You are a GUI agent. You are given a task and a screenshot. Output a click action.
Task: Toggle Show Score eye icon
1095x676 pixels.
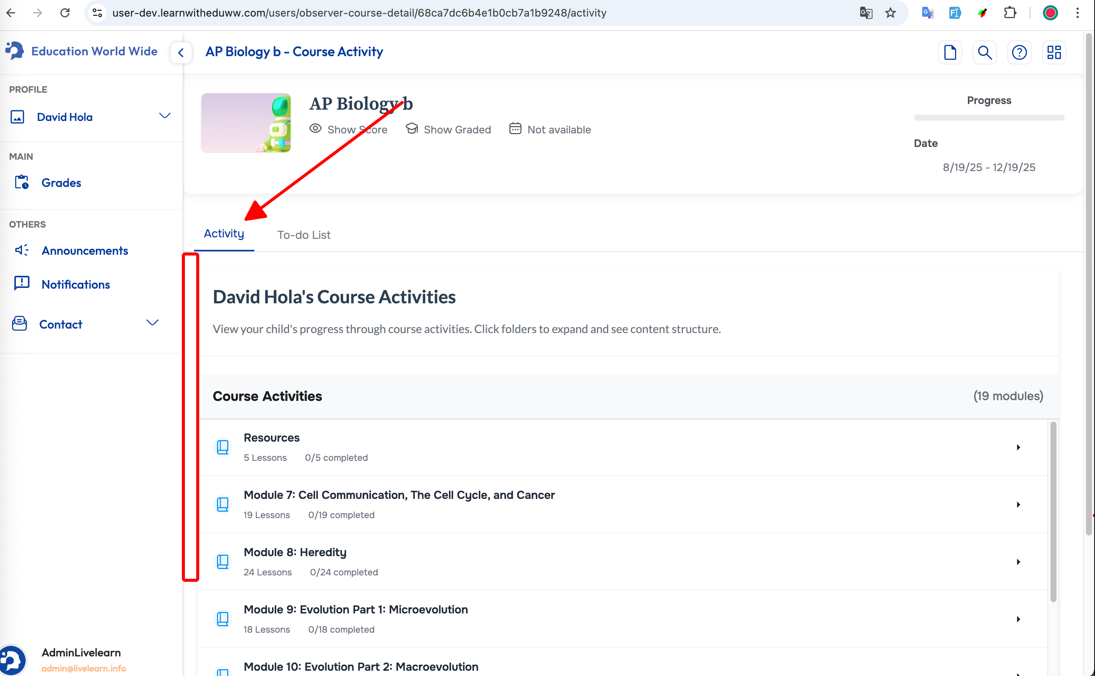(x=315, y=129)
